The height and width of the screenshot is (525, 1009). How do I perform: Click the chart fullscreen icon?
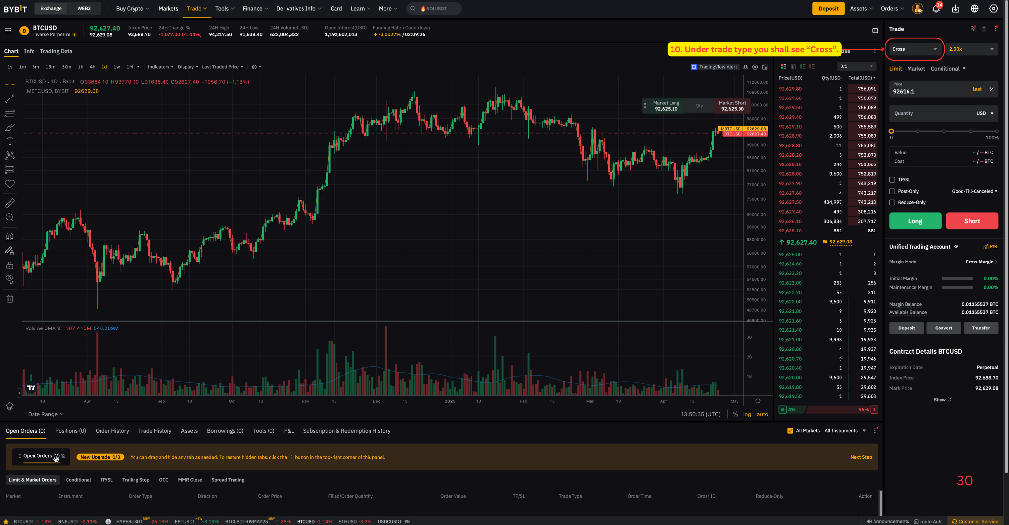pyautogui.click(x=765, y=67)
